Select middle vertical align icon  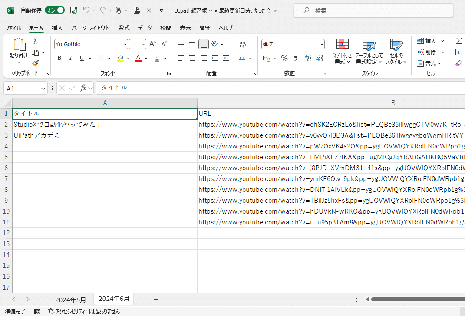point(192,44)
